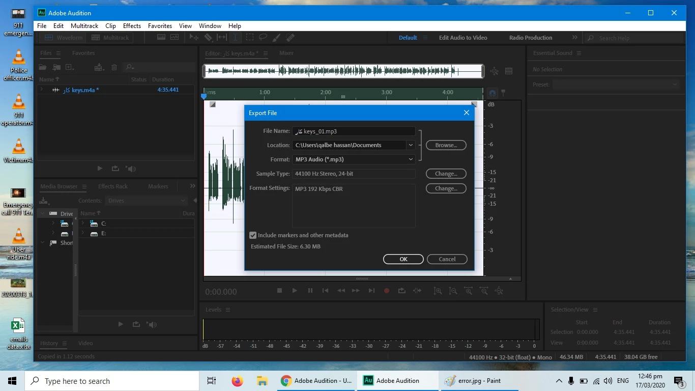Click Skip Selection icon in transport
The image size is (695, 391).
click(417, 291)
